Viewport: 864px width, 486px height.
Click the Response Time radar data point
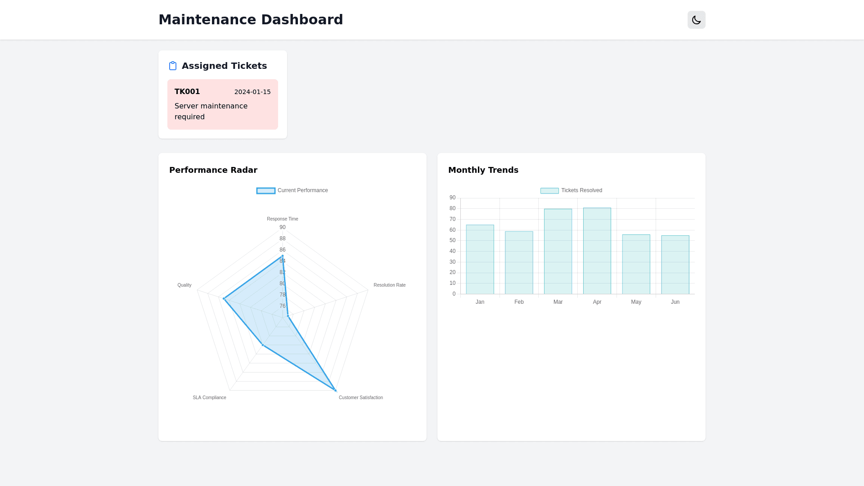[x=283, y=256]
